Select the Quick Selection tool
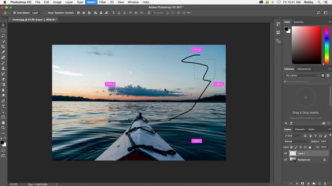This screenshot has width=332, height=186. click(x=3, y=41)
